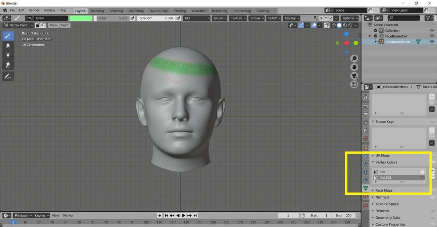The image size is (437, 227).
Task: Open the Display dropdown in header
Action: pos(292,18)
